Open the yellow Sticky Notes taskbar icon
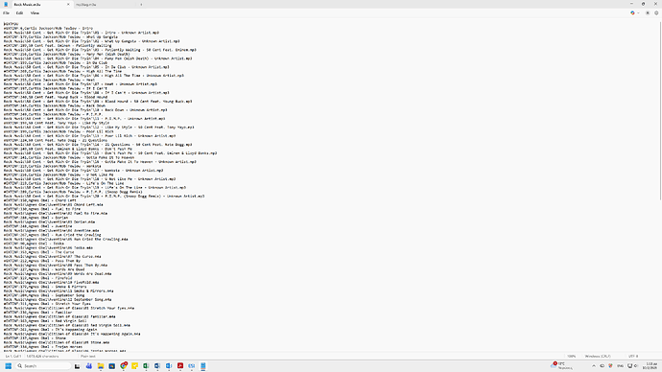Screen dimensions: 662x372 coord(134,365)
